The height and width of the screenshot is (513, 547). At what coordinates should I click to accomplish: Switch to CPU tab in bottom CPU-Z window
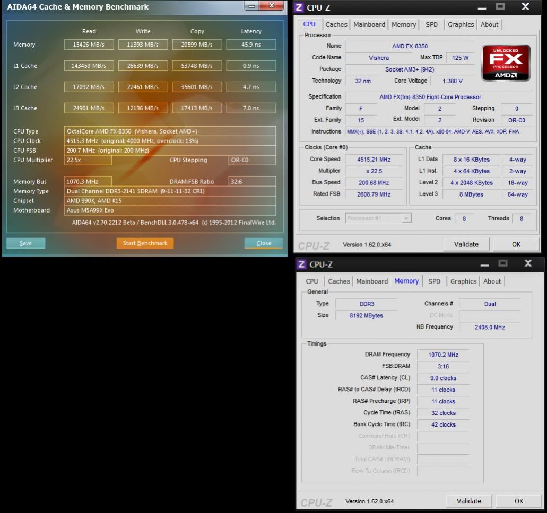[312, 281]
